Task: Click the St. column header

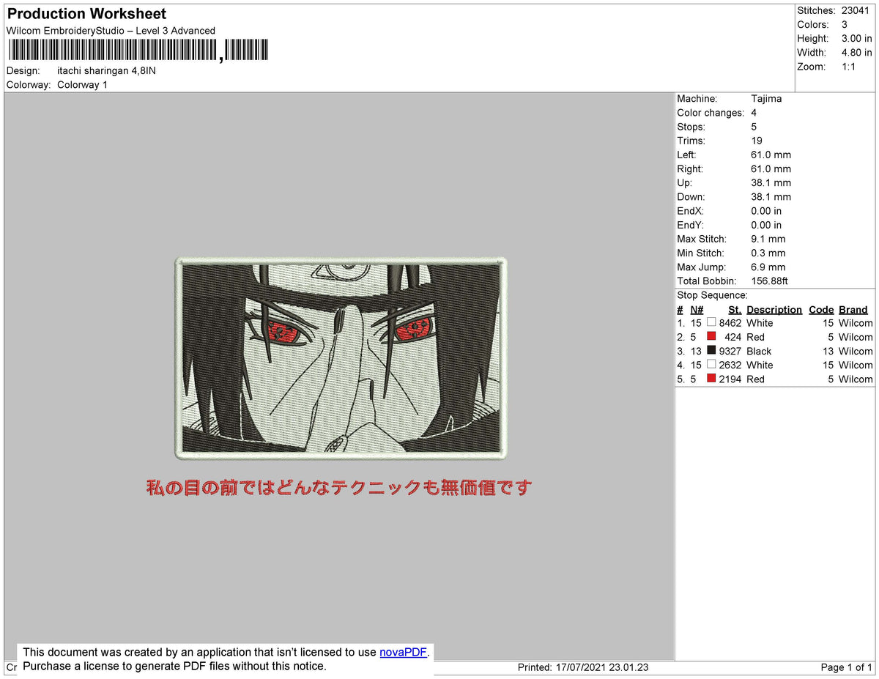Action: coord(735,309)
